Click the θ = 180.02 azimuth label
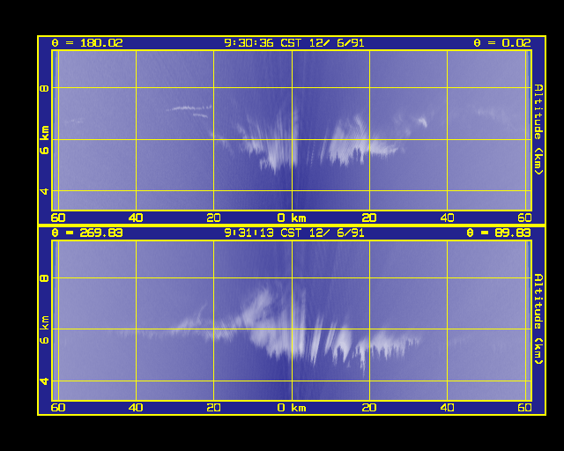The image size is (564, 451). coord(87,43)
